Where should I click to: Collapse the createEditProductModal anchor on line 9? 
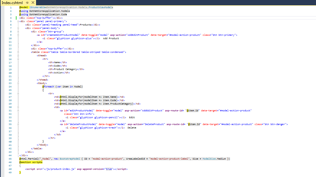coord(18,35)
